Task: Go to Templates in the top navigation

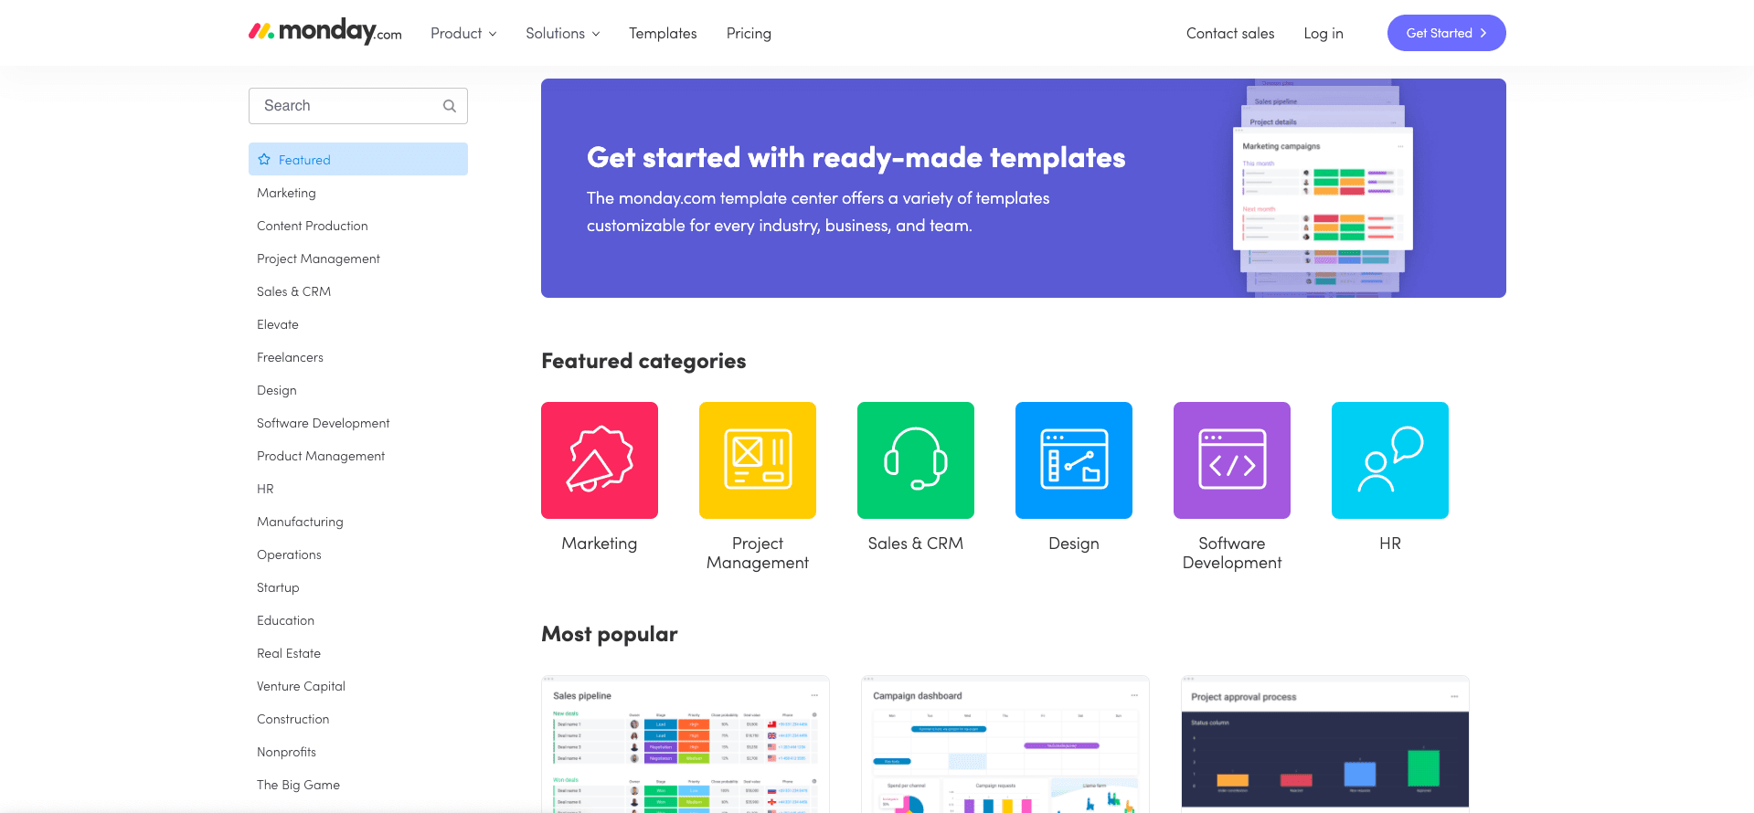Action: (663, 33)
